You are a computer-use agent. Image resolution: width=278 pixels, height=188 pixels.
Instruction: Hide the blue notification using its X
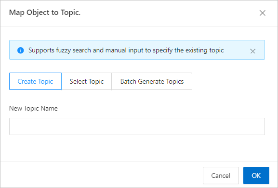coord(252,51)
